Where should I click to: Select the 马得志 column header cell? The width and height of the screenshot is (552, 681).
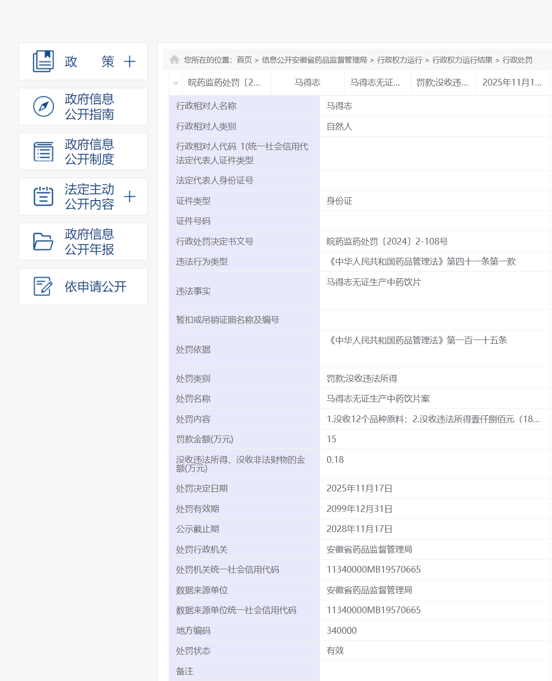pos(308,82)
